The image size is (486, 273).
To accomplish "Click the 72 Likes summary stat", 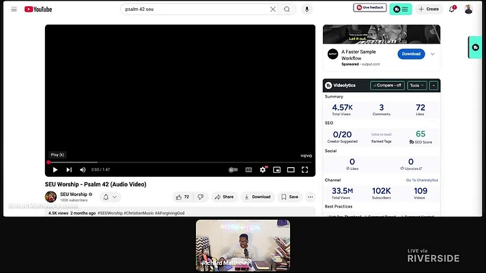I will click(420, 109).
